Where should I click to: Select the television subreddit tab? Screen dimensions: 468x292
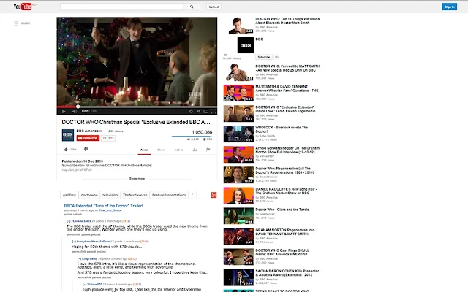click(110, 195)
